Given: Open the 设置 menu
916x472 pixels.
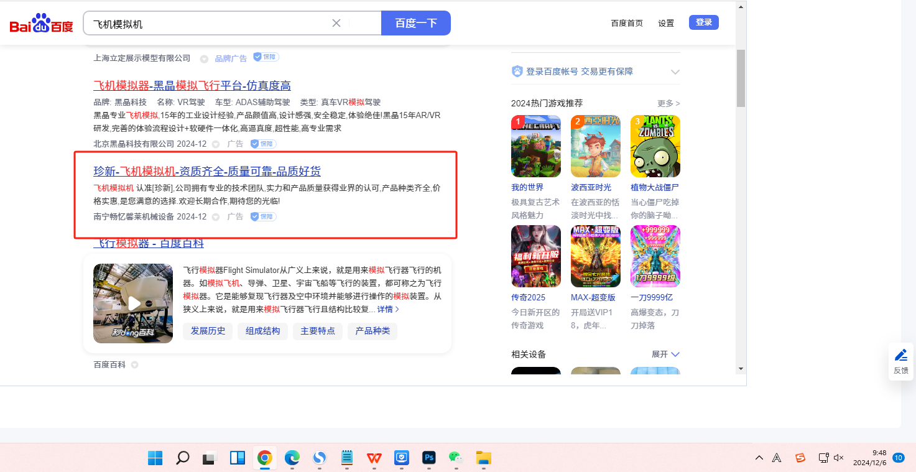Looking at the screenshot, I should [666, 23].
